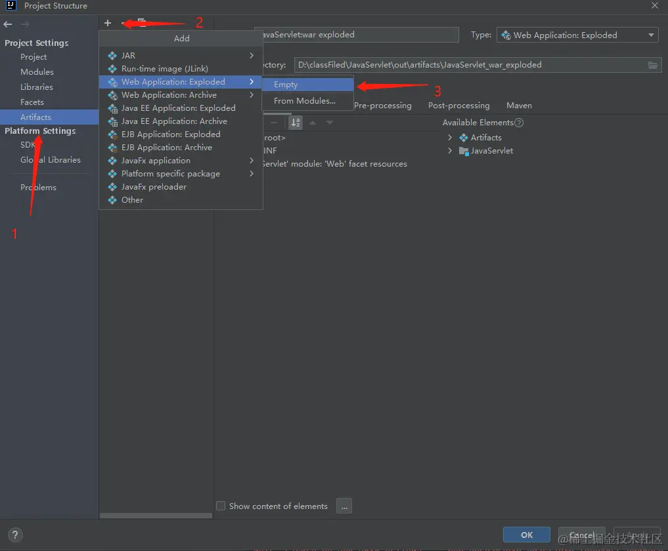Switch to the Post-processing tab
Image resolution: width=668 pixels, height=551 pixels.
coord(459,106)
